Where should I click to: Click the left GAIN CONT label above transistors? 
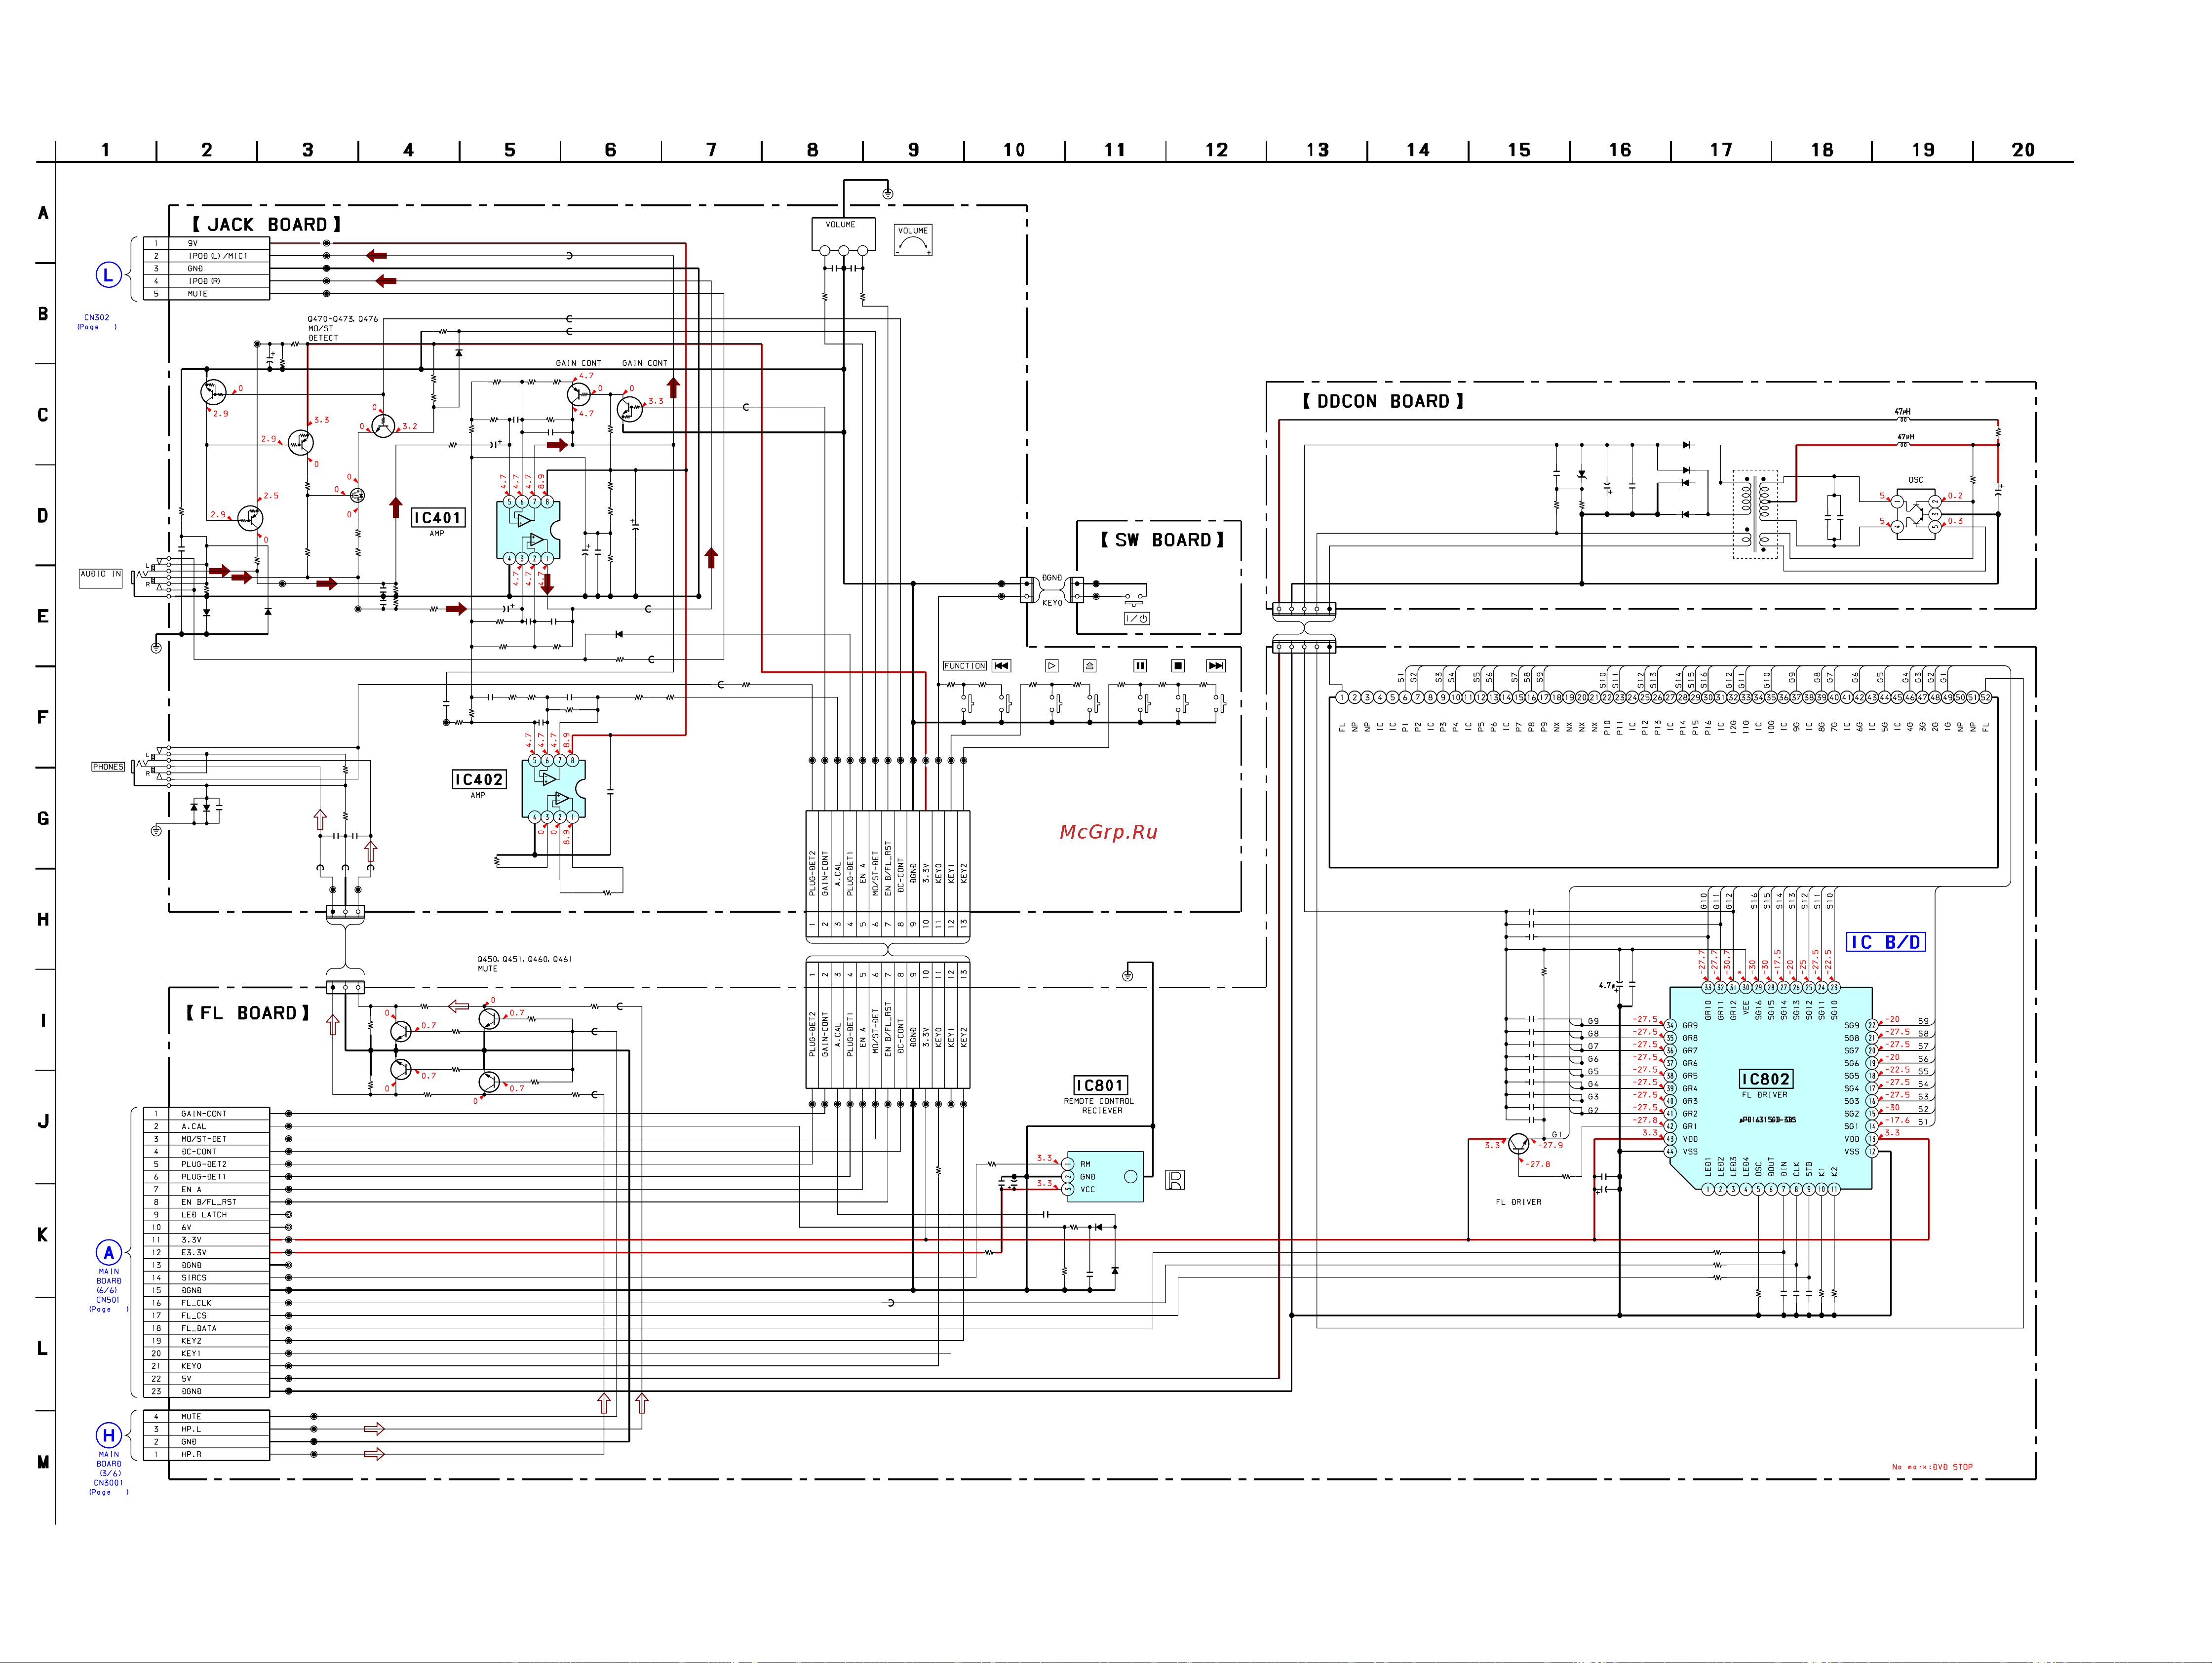[x=578, y=363]
